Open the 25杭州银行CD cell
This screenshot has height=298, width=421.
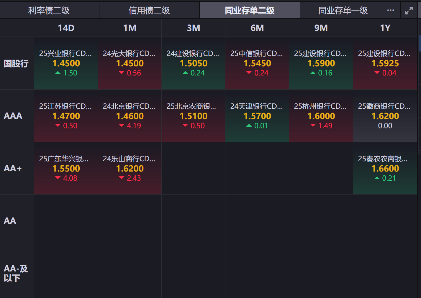[321, 116]
